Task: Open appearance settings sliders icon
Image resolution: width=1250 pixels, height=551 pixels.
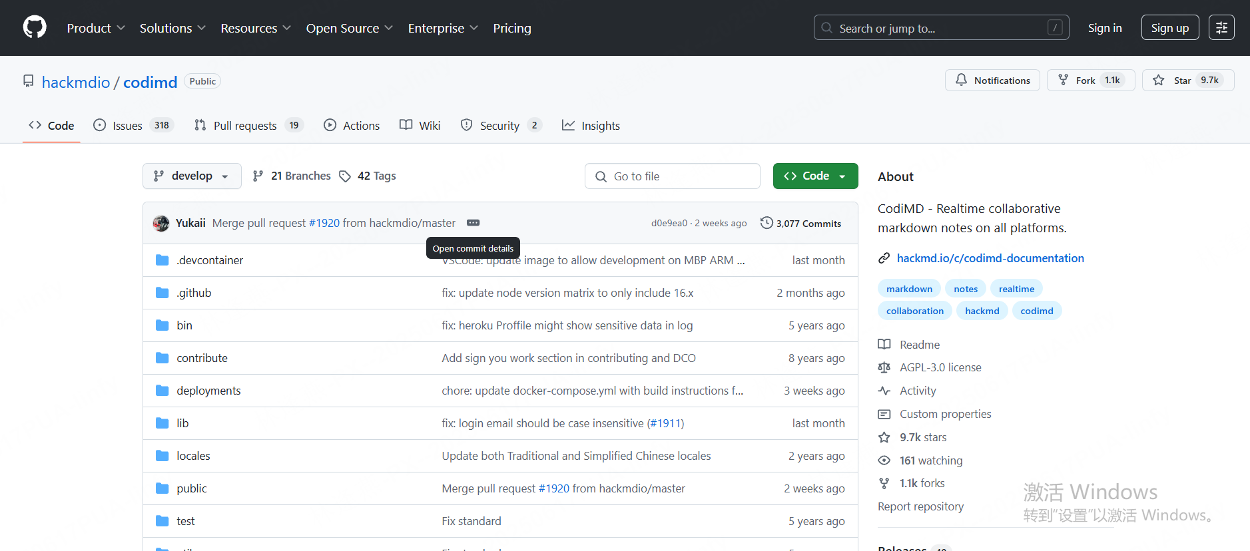Action: (x=1221, y=28)
